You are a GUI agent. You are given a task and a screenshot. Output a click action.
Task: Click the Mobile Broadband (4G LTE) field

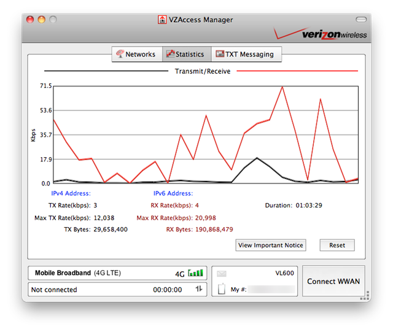[x=117, y=273]
